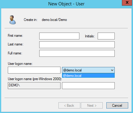Screen dimensions: 133x113
Task: Click the demo.local/Demo container path text
Action: pyautogui.click(x=54, y=20)
